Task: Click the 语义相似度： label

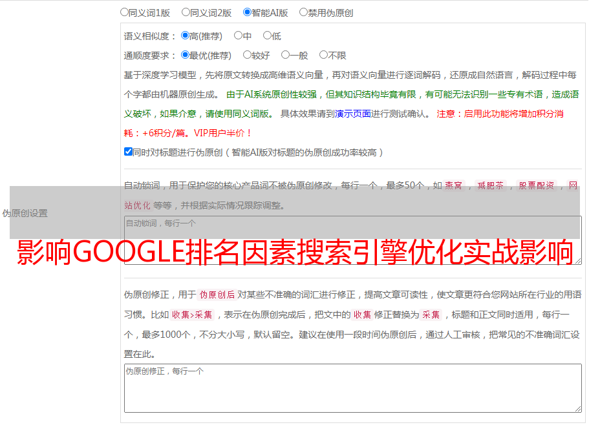Action: [x=150, y=36]
